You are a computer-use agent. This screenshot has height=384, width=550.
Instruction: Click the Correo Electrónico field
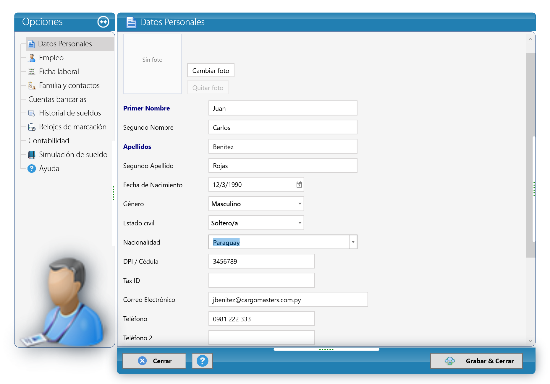point(288,300)
